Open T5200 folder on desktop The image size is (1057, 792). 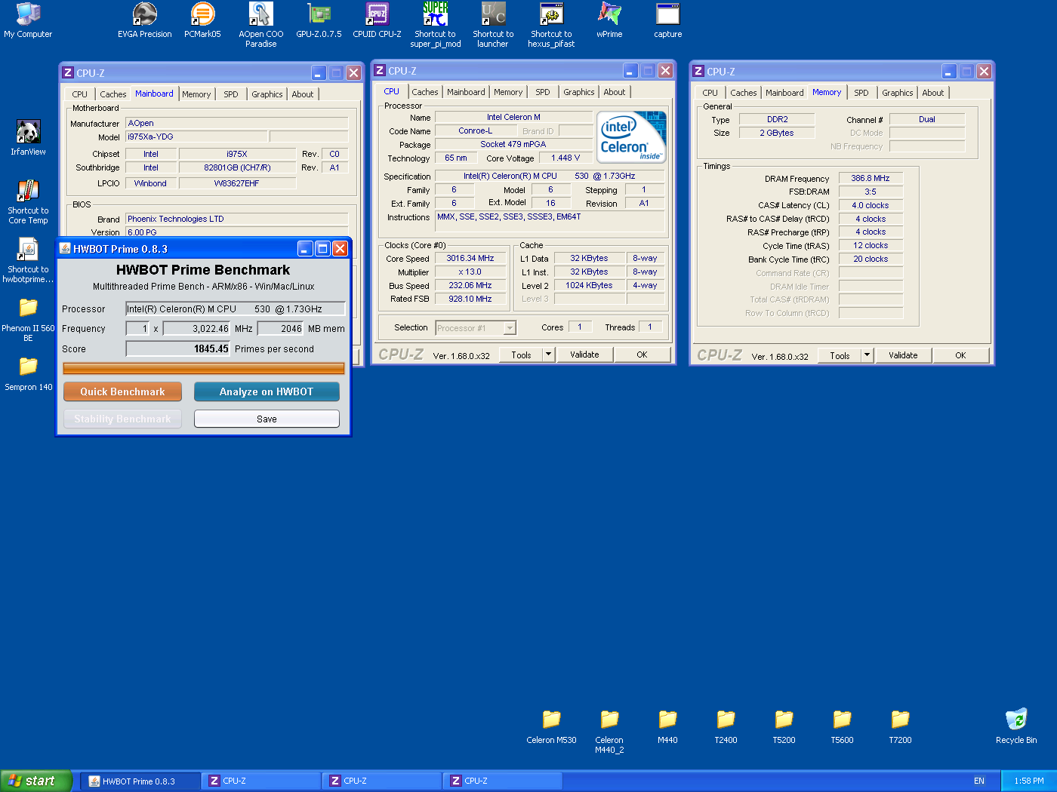point(784,727)
